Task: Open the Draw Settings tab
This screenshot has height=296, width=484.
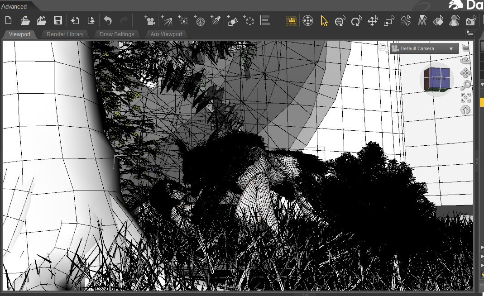Action: pos(117,34)
